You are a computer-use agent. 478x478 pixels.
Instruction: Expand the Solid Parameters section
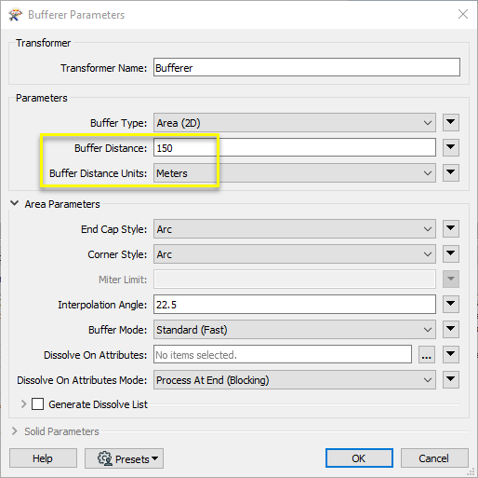tap(14, 431)
